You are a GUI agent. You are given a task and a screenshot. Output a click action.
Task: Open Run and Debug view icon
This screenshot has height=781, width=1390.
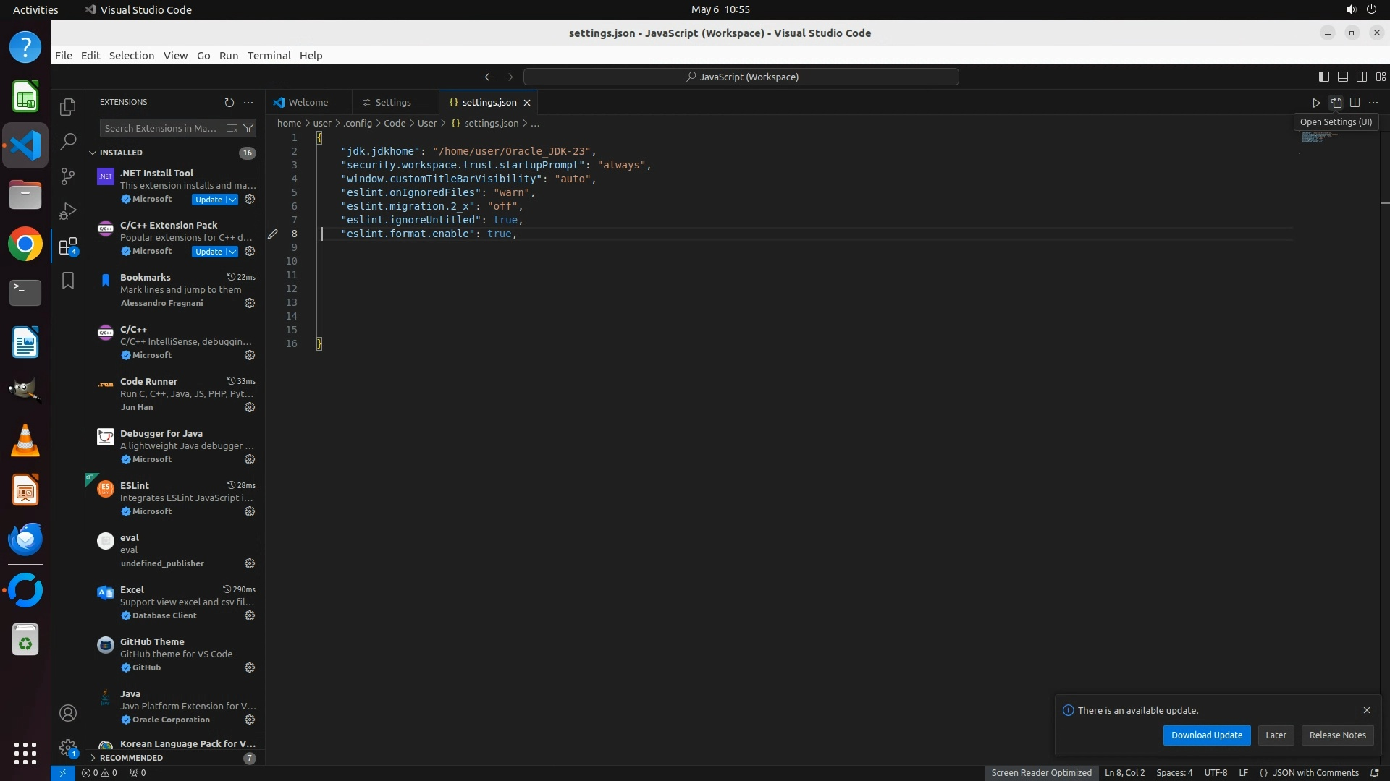point(67,211)
